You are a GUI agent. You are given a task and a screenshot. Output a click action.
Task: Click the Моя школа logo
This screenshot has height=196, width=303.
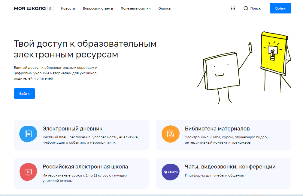pyautogui.click(x=30, y=8)
